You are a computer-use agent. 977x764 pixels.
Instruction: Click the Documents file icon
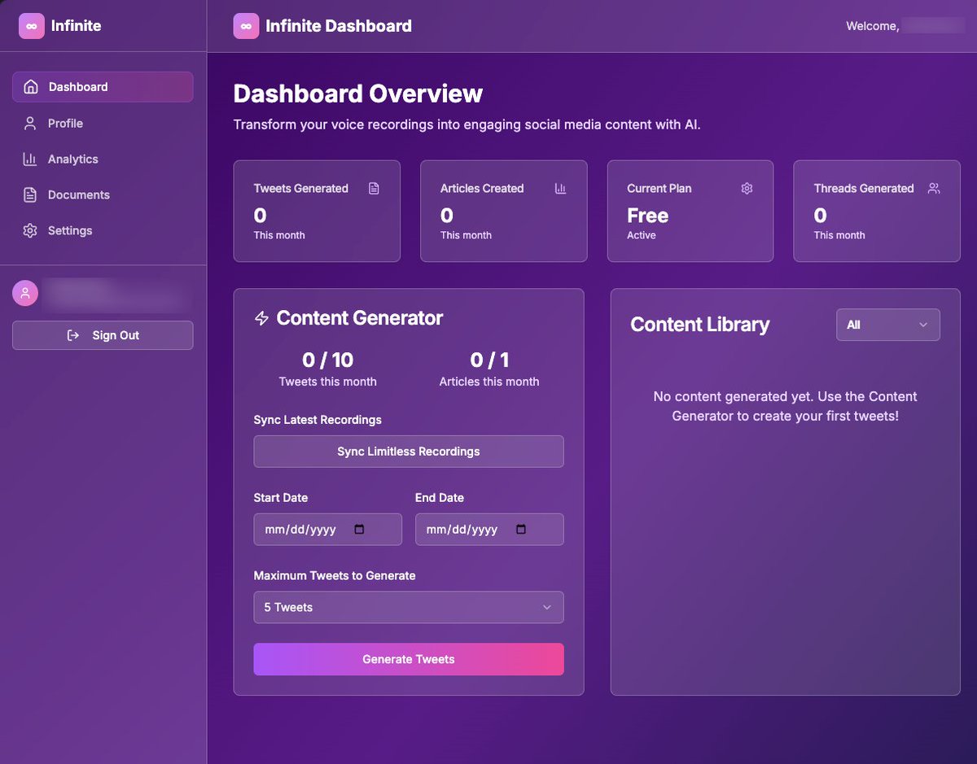click(30, 194)
